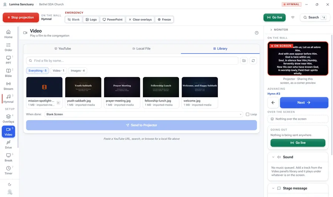Click the import folder icon beside search
333x197 pixels.
tap(244, 61)
